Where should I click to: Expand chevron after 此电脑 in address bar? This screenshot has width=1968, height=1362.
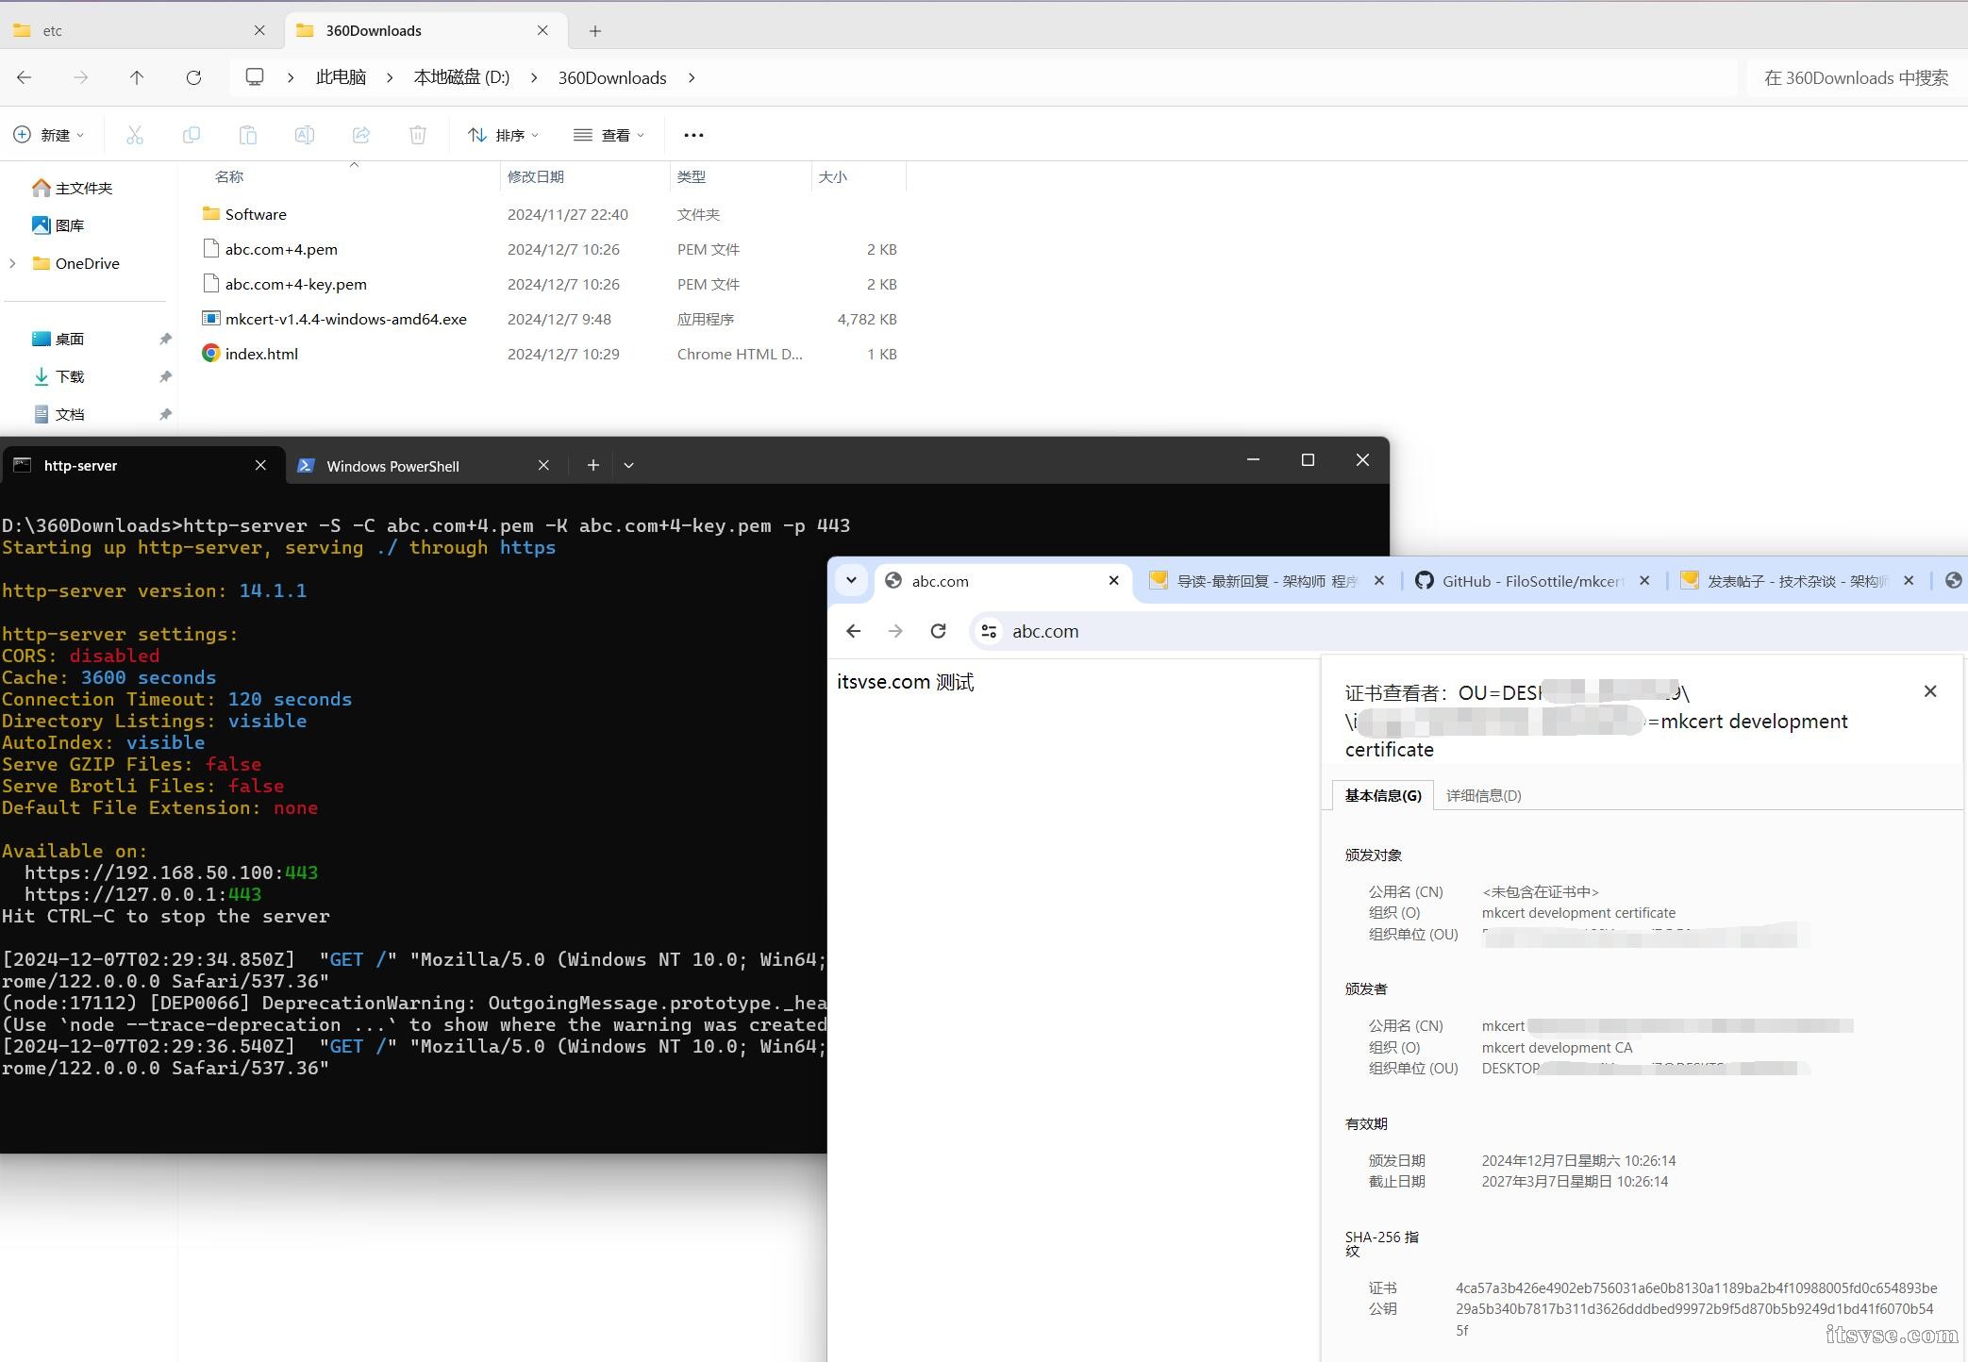coord(390,77)
